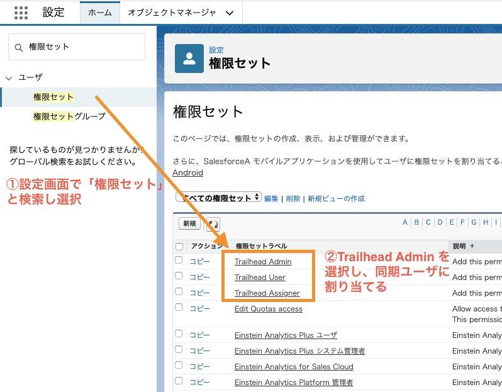The height and width of the screenshot is (392, 502).
Task: Open the Edit Quotas access permission set
Action: tap(268, 309)
